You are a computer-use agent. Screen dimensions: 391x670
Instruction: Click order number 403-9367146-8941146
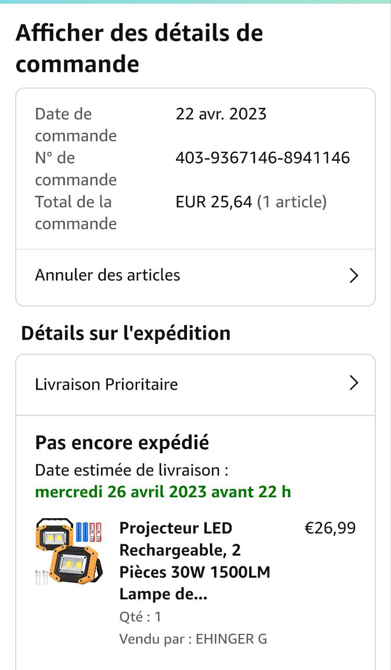tap(263, 158)
